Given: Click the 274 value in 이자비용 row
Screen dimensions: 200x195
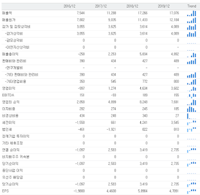Looking at the screenshot, I should click(113, 109).
